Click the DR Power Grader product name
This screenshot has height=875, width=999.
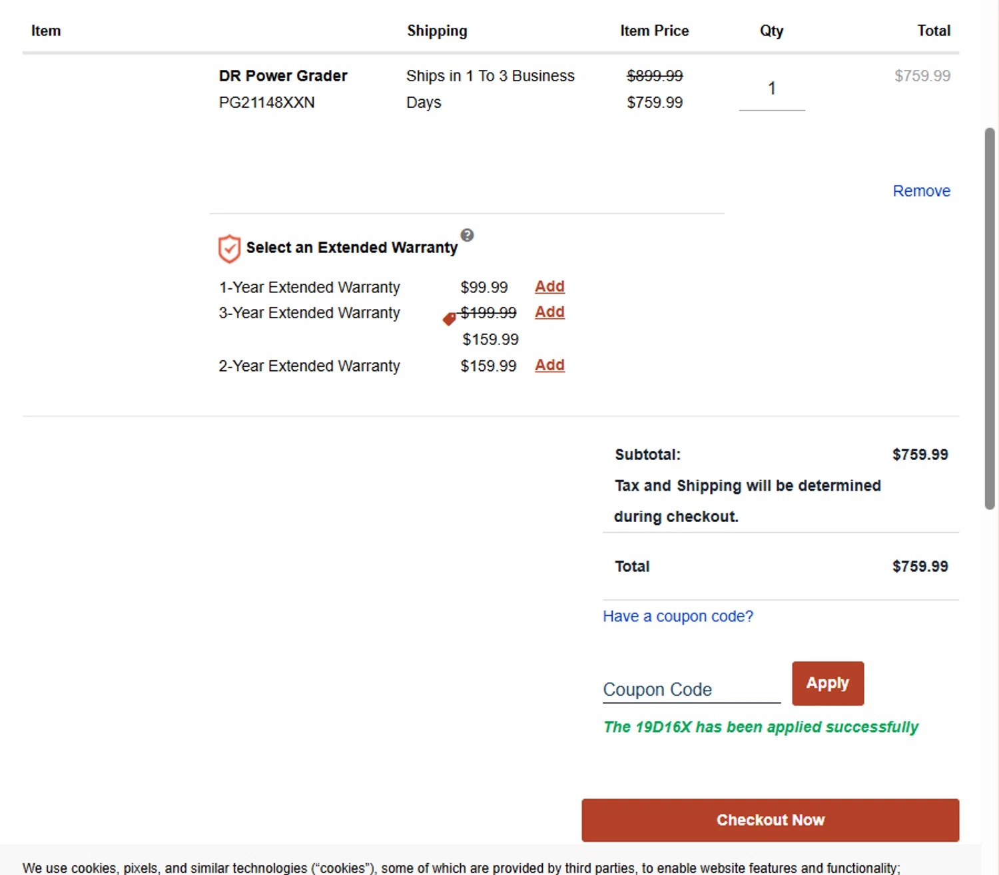click(283, 76)
